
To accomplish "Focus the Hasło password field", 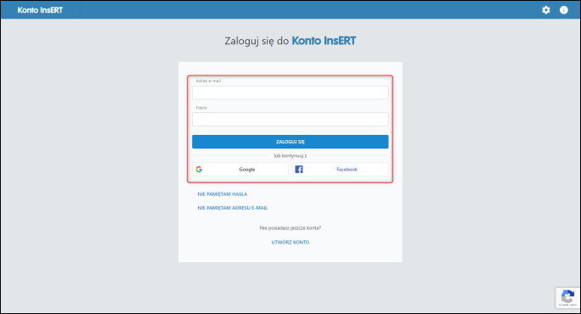I will coord(290,119).
